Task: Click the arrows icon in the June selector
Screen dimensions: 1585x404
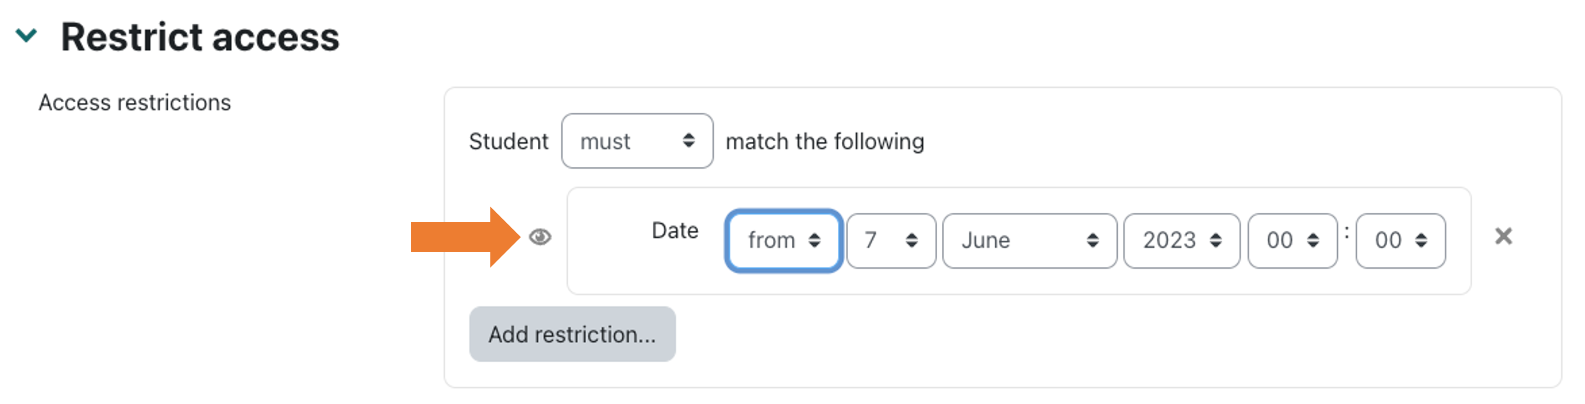Action: 1093,240
